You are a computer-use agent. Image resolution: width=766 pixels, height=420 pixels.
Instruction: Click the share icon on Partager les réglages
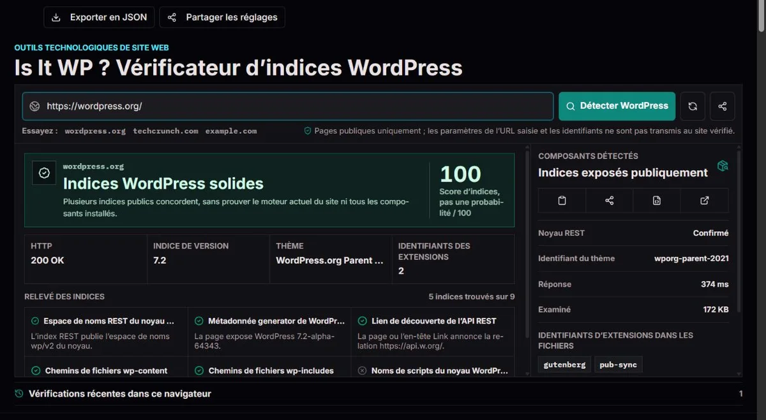tap(172, 17)
